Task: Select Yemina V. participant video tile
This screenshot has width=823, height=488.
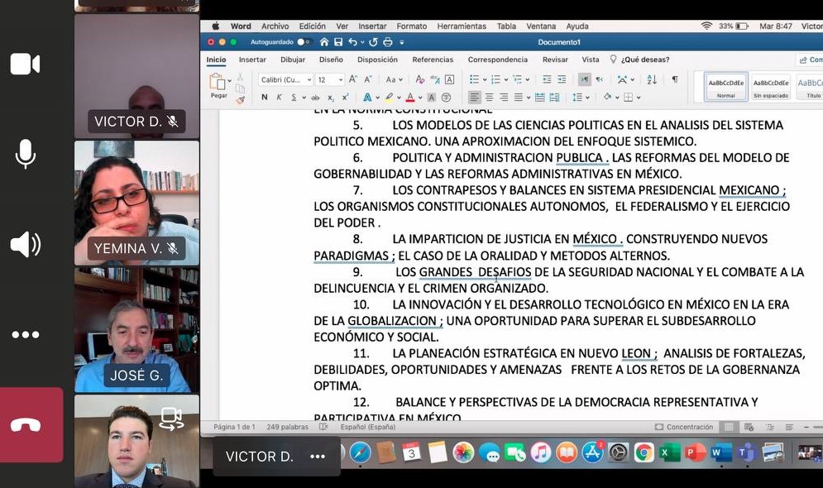Action: point(136,203)
